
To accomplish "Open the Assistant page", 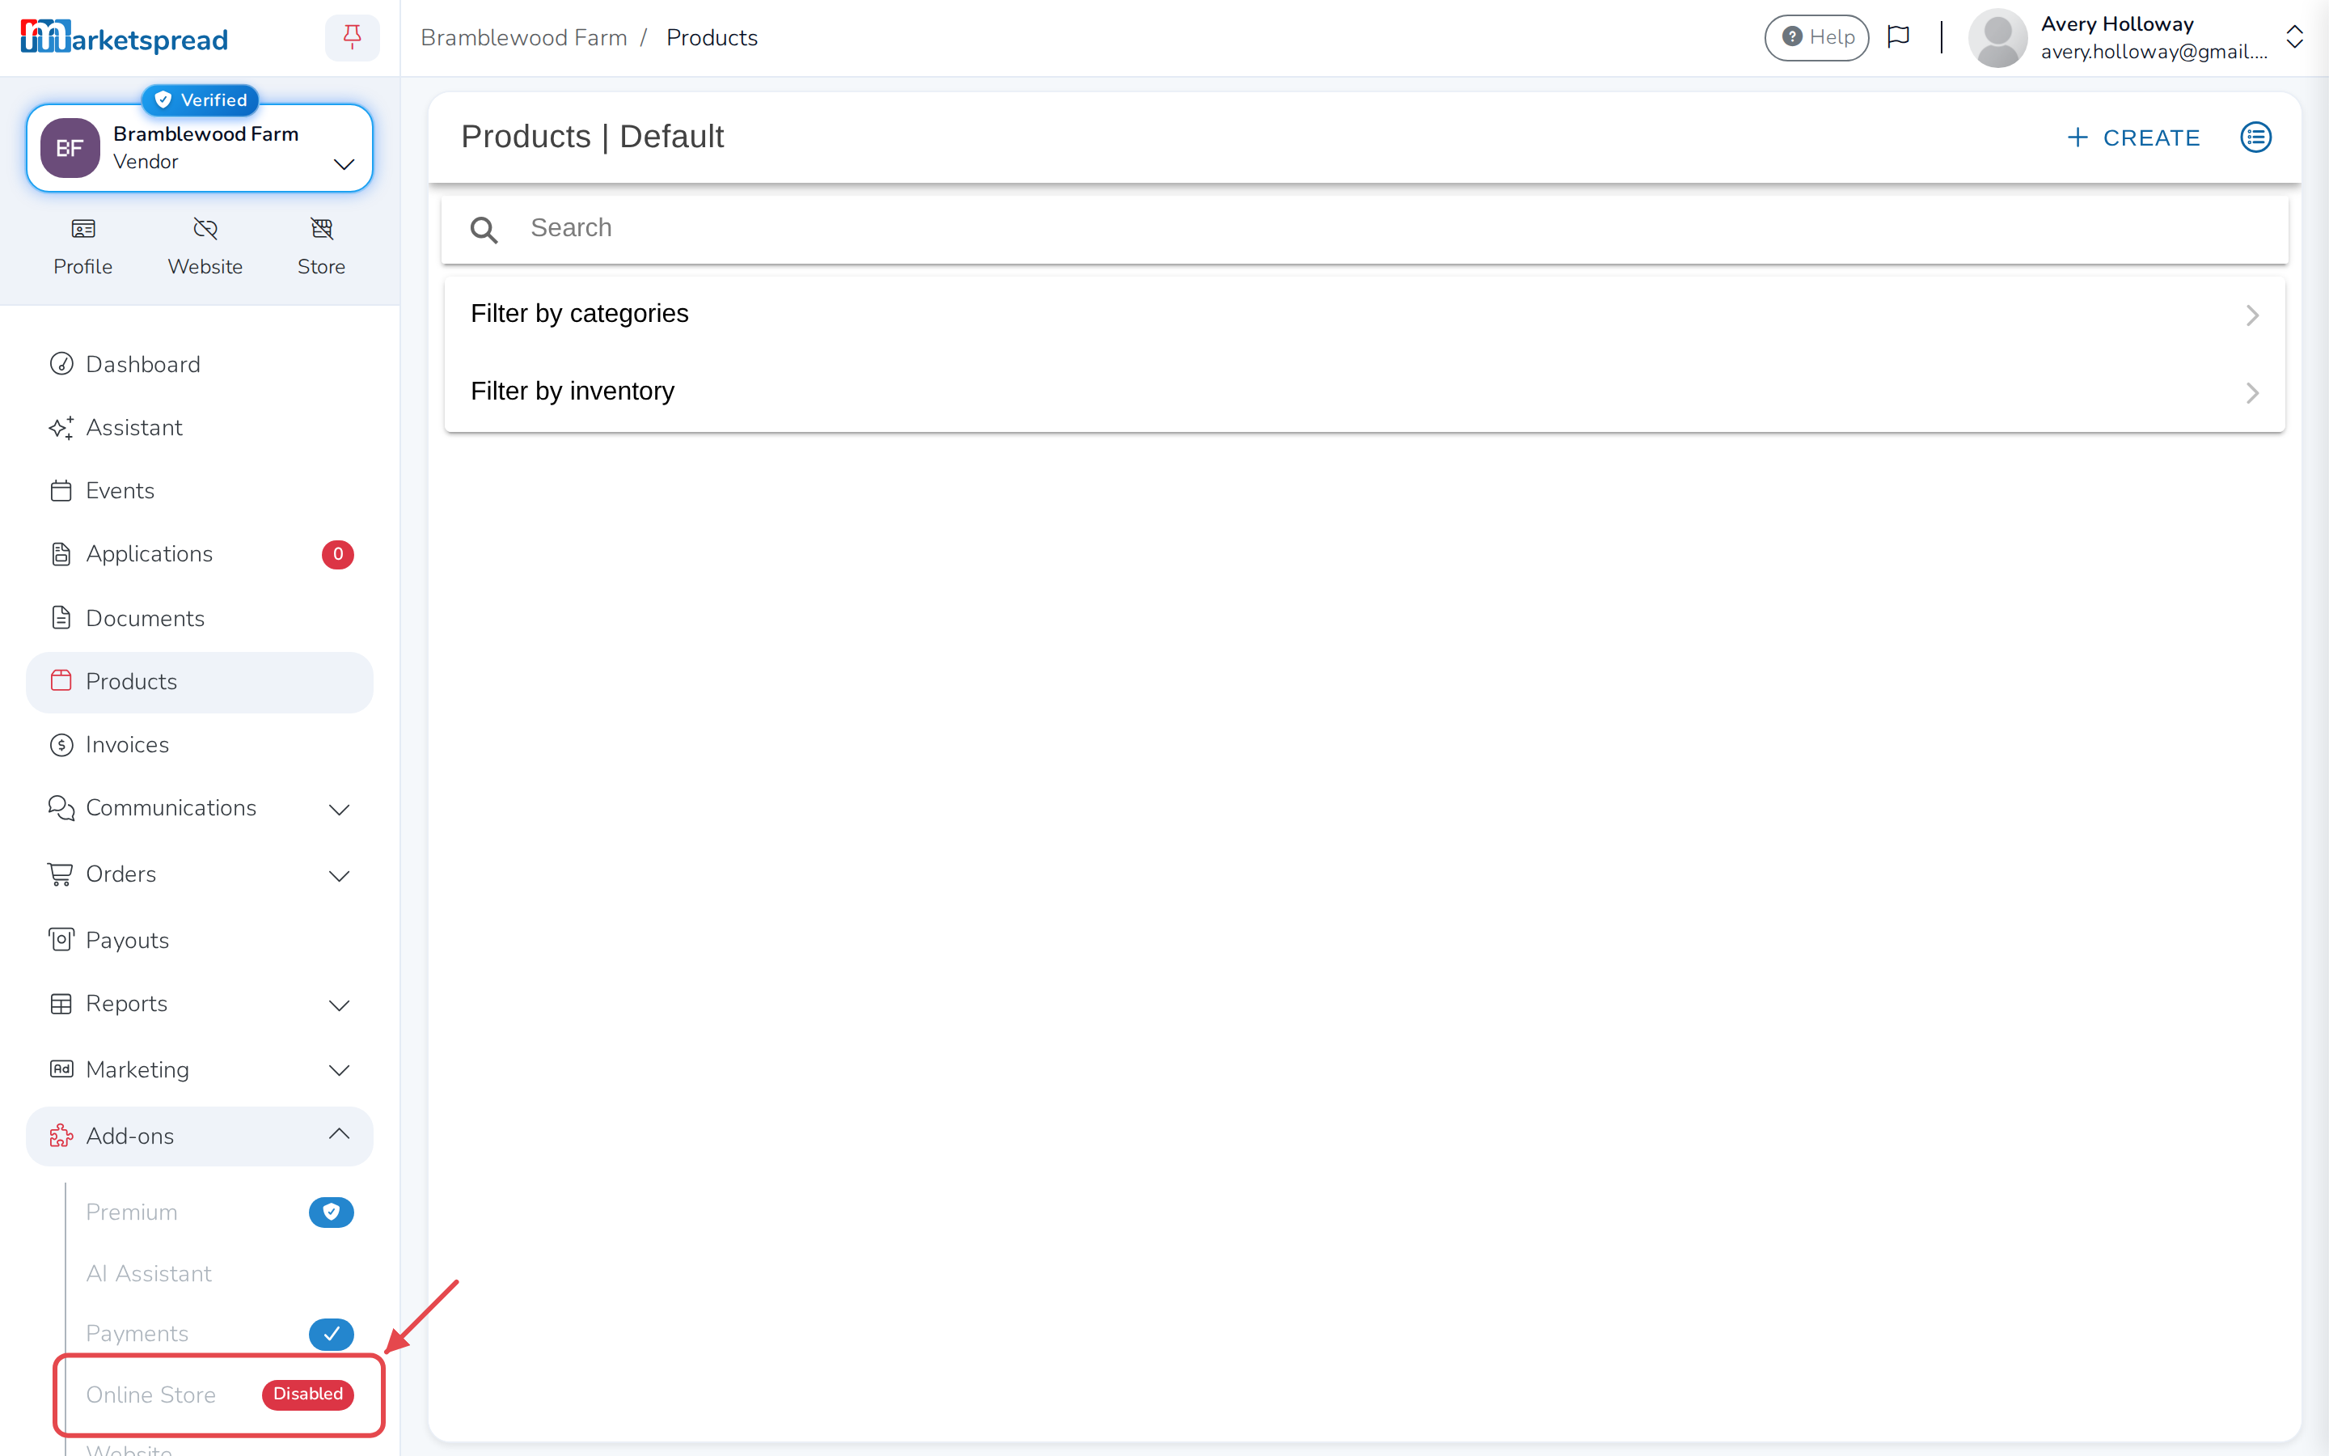I will [201, 428].
